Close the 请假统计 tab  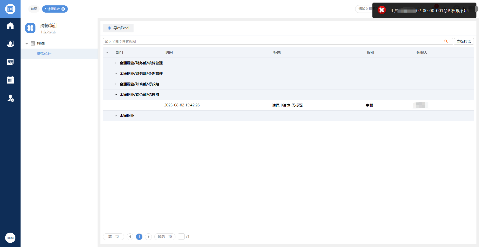63,9
